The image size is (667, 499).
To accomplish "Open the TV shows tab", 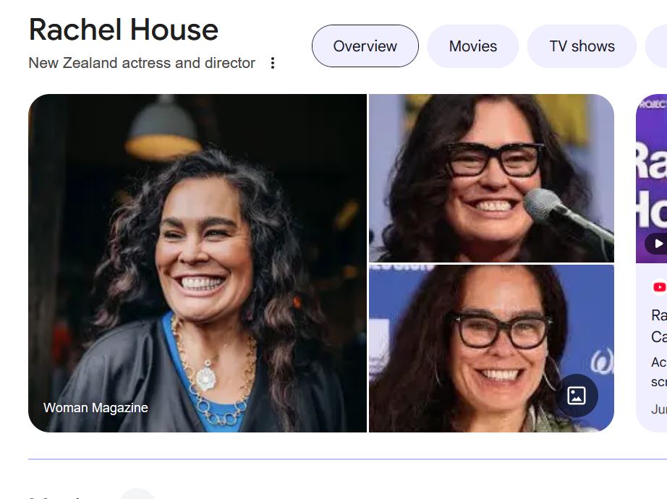I will point(582,46).
